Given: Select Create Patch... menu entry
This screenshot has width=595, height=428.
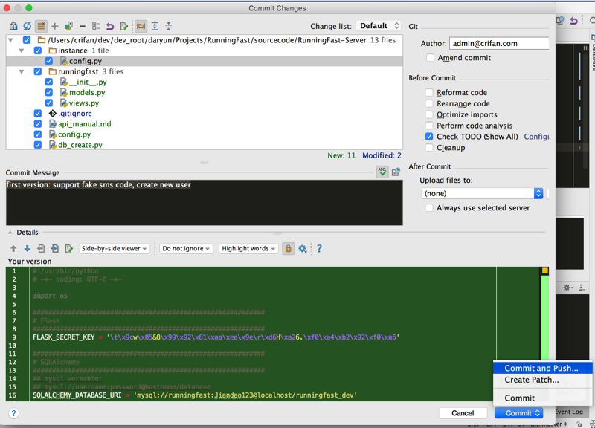Looking at the screenshot, I should click(531, 380).
